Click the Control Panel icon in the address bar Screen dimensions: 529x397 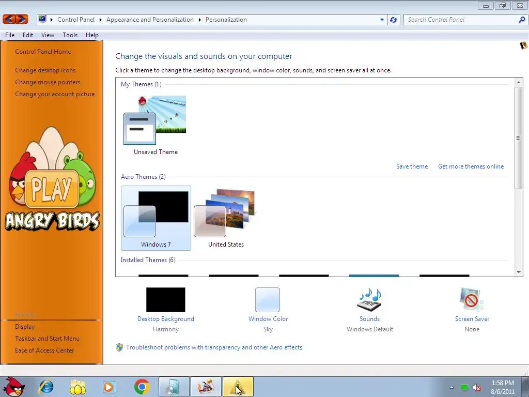pos(42,19)
